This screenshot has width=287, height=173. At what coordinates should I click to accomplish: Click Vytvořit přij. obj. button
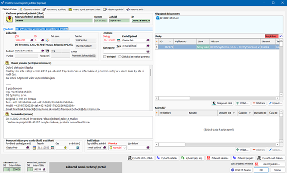[x=192, y=158]
